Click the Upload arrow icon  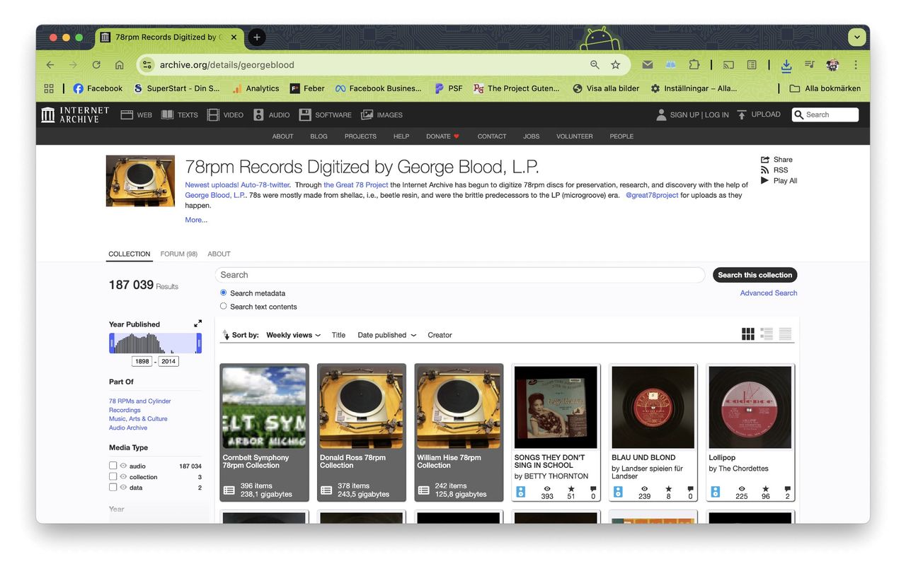742,114
